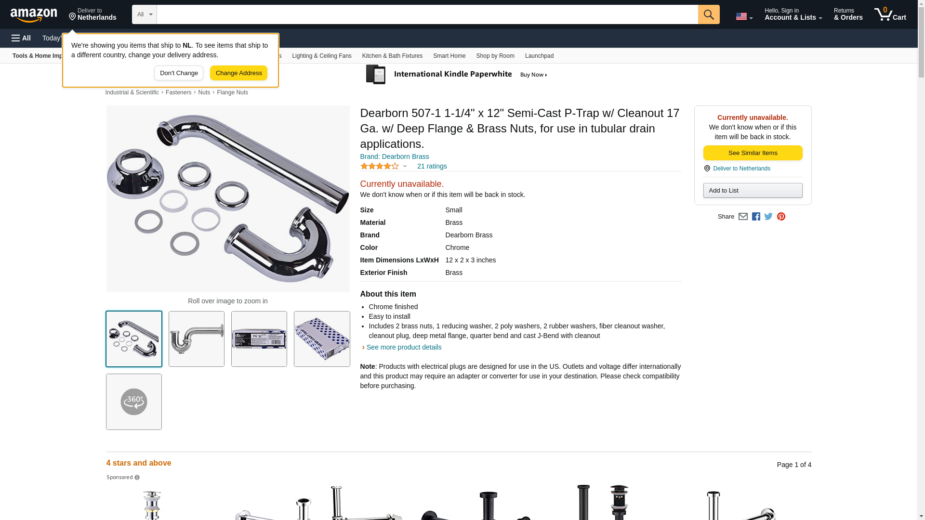The height and width of the screenshot is (520, 925).
Task: Open the 360 degree view thumbnail
Action: [134, 402]
